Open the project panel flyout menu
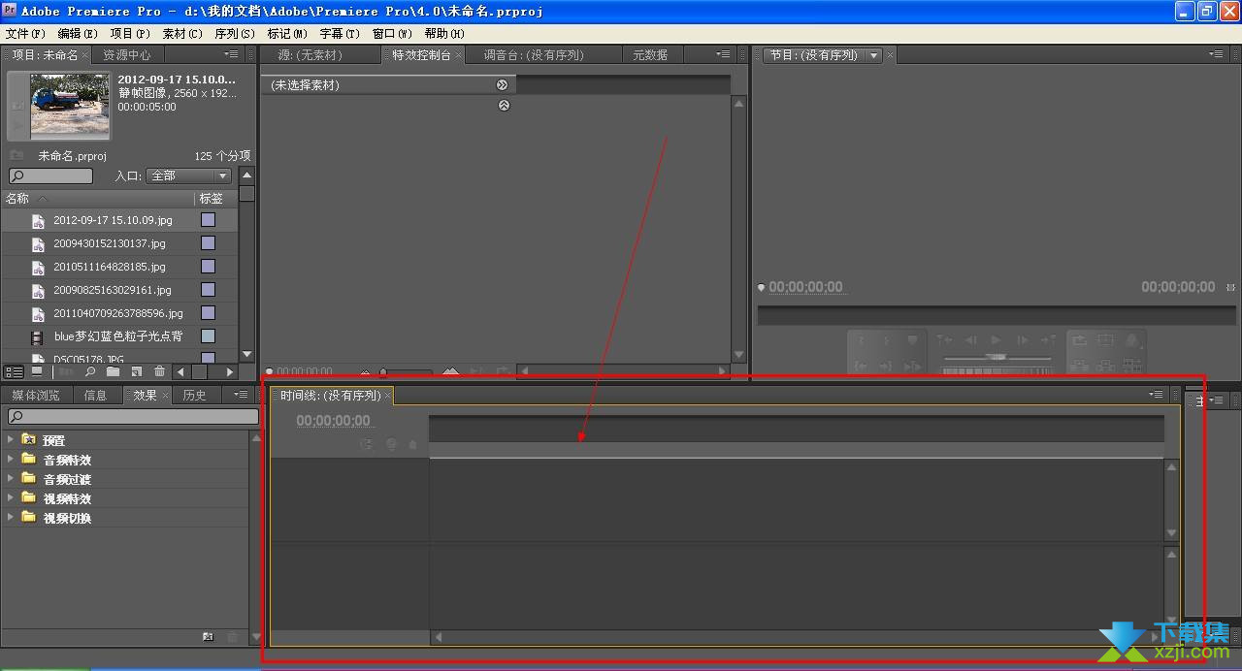Viewport: 1242px width, 671px height. click(x=231, y=55)
